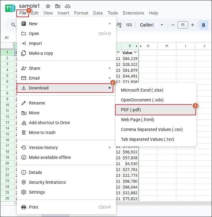Choose Open from the File menu
Viewport: 212px width, 217px height.
(66, 34)
